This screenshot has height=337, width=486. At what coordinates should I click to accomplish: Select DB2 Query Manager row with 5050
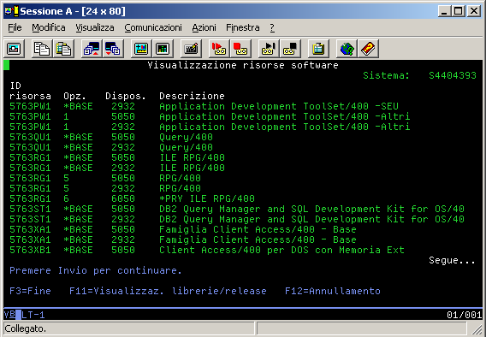click(237, 209)
